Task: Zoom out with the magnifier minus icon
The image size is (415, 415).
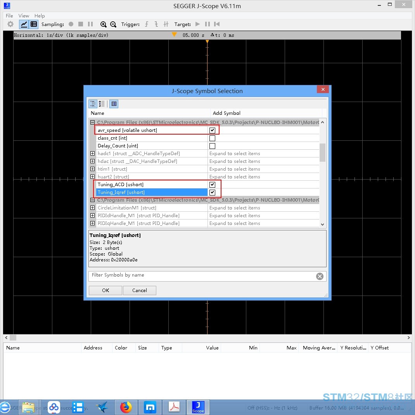Action: (113, 24)
